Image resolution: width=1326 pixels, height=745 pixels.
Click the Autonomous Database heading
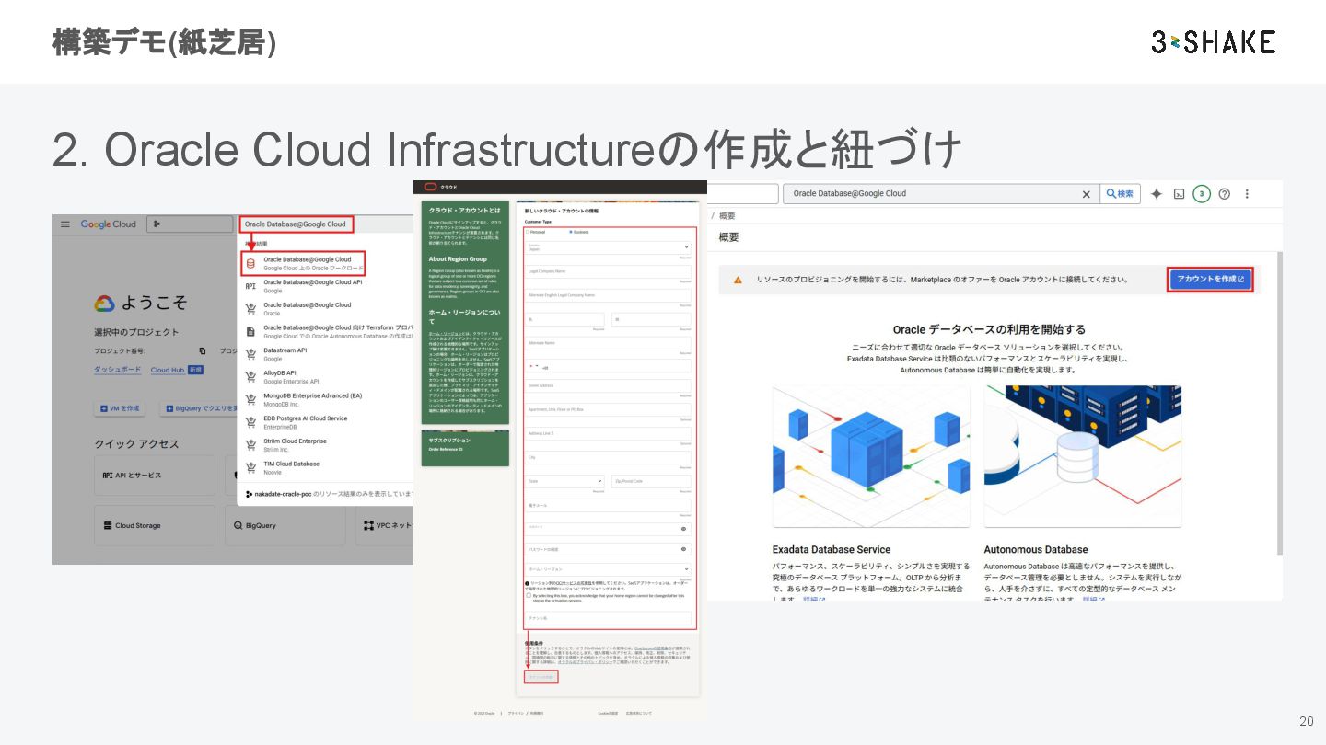(1036, 549)
